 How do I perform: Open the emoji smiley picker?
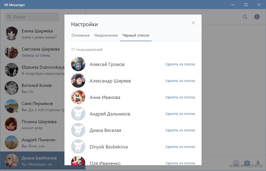236,163
